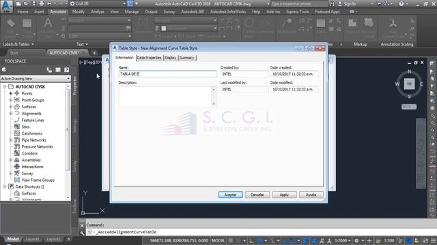Toggle Lineweight display in the status bar
The width and height of the screenshot is (437, 245).
305,240
